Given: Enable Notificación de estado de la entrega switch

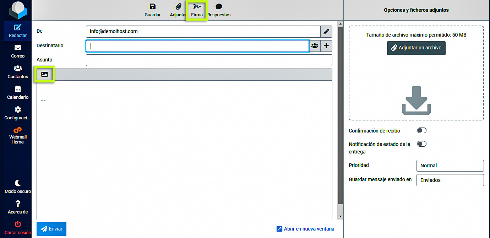Looking at the screenshot, I should (421, 144).
